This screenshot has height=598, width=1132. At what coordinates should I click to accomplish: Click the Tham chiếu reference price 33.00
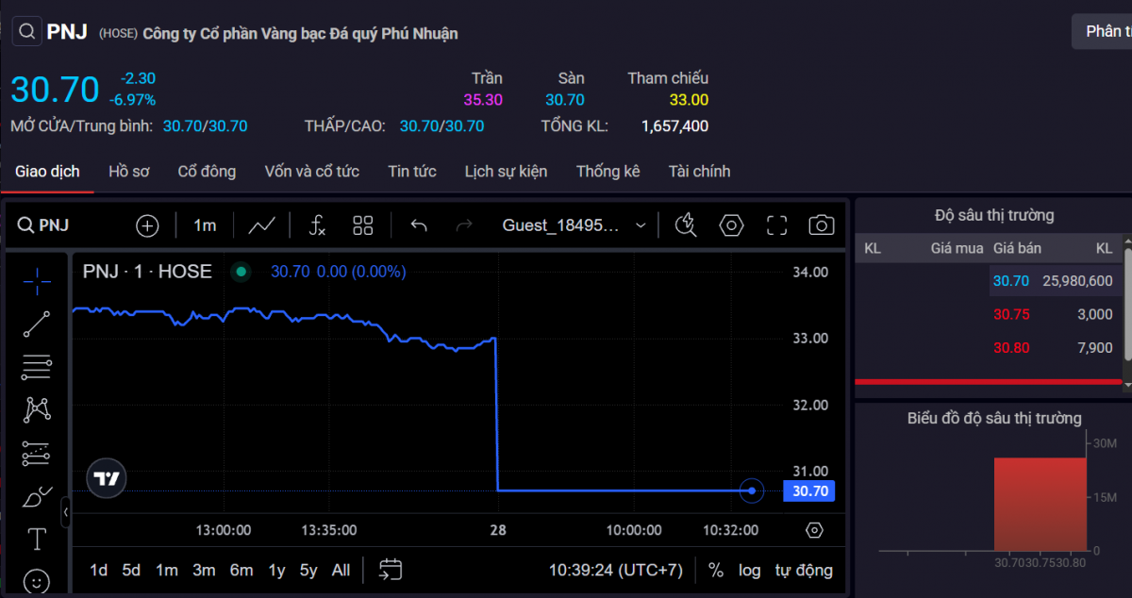689,100
